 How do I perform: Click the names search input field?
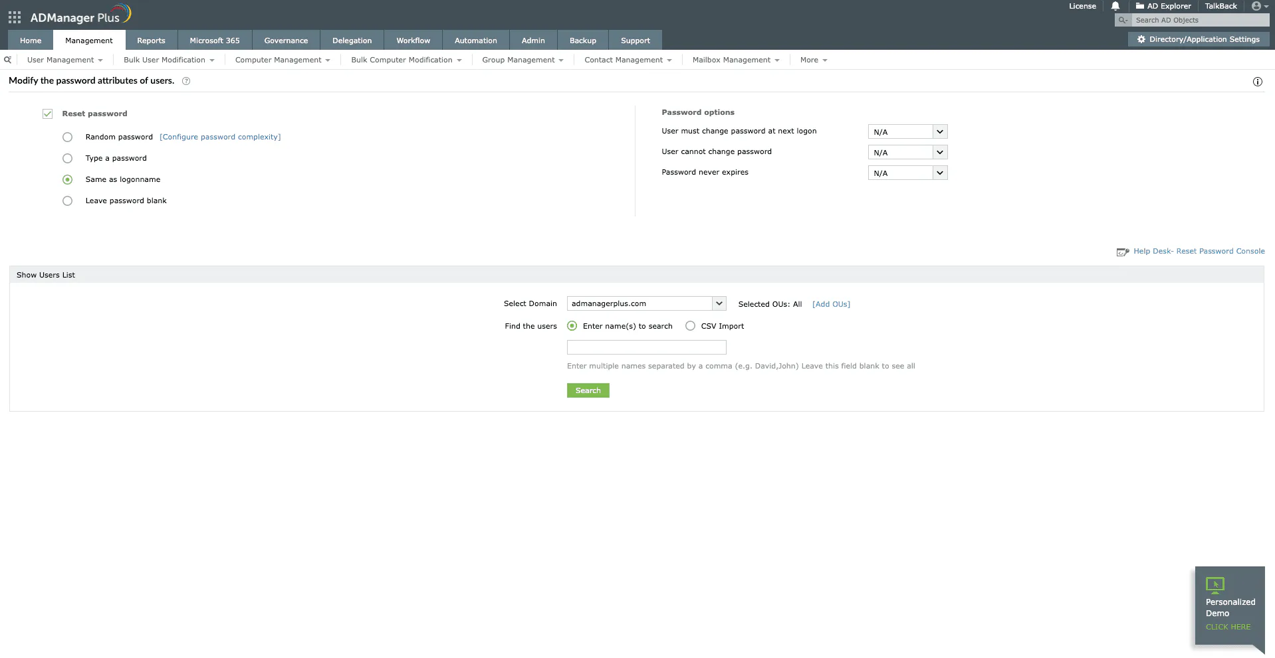[x=645, y=347]
